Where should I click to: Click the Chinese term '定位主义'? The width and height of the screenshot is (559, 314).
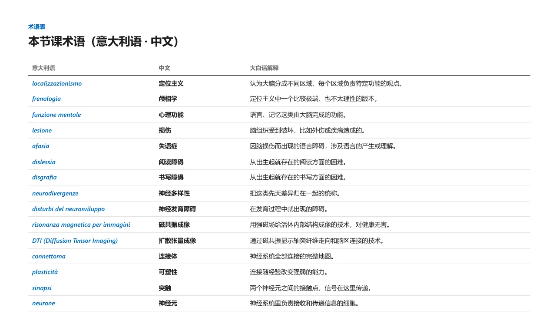(x=171, y=83)
